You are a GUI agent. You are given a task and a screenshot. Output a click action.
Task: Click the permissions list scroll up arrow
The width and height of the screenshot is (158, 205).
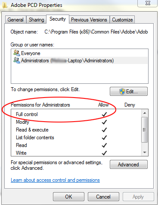tap(145, 113)
